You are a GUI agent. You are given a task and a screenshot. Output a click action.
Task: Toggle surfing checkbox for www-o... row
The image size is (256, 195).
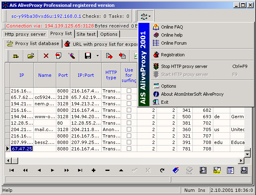[129, 117]
